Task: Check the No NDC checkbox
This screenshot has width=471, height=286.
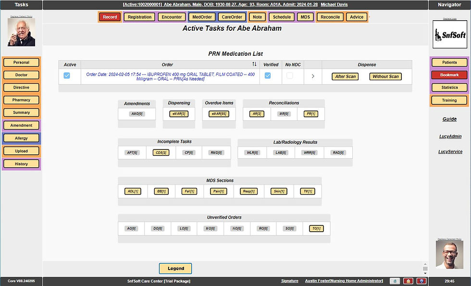Action: [289, 76]
